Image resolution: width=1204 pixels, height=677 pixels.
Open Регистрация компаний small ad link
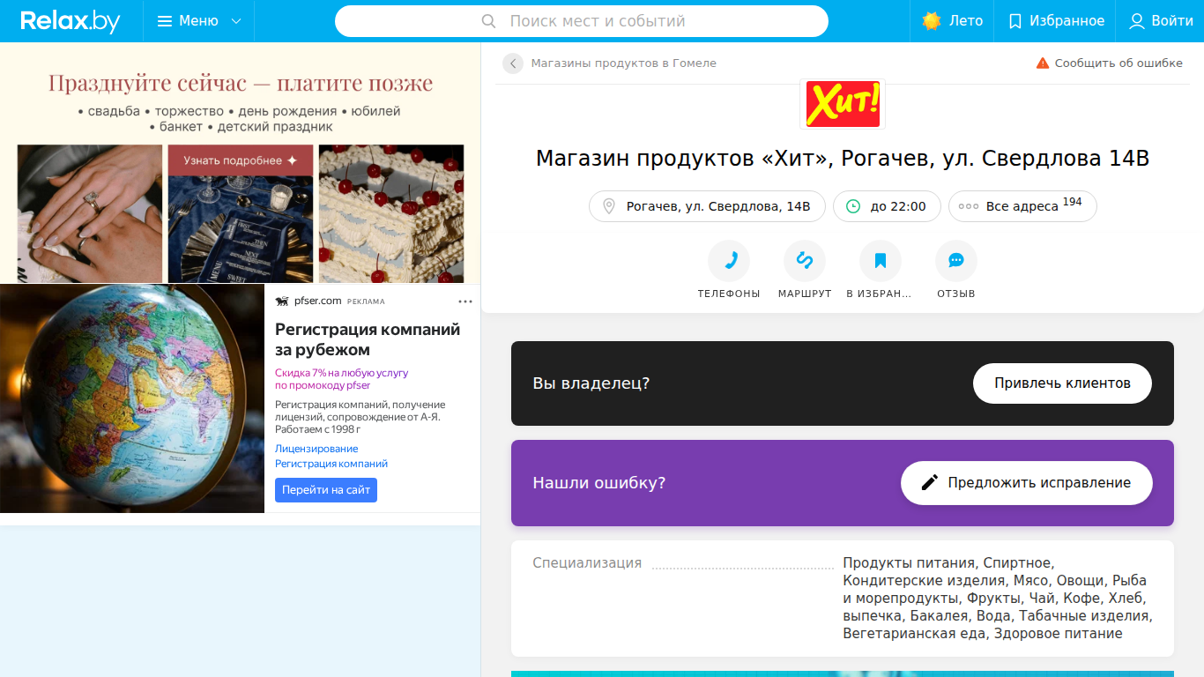(331, 464)
